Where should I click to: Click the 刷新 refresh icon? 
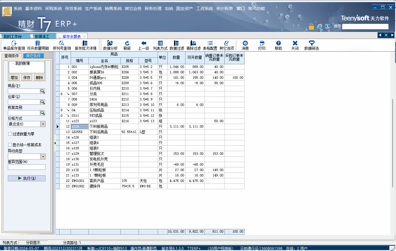pos(127,43)
